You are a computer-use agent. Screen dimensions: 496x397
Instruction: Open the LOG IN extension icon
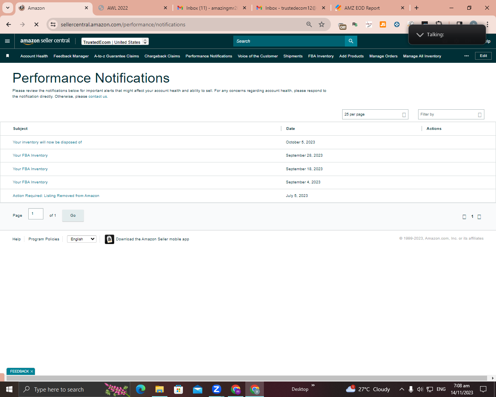(x=369, y=24)
